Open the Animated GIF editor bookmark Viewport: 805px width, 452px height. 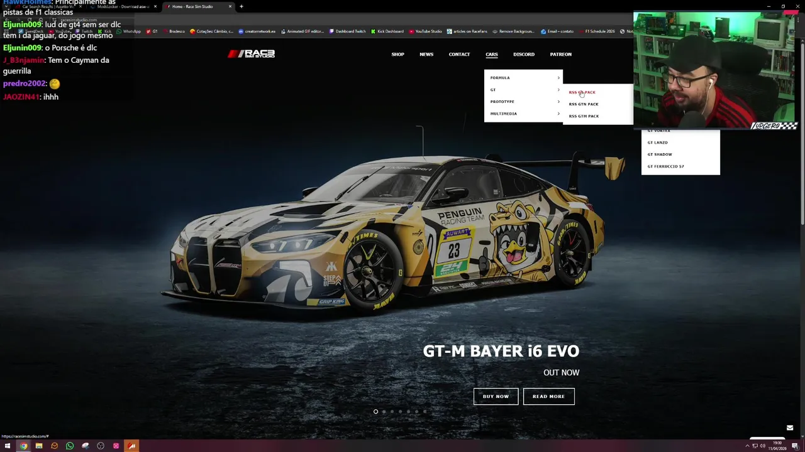303,31
